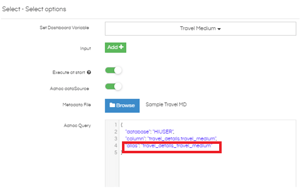The height and width of the screenshot is (188, 300).
Task: Open the Travel Medium dashboard variable dropdown
Action: click(200, 29)
